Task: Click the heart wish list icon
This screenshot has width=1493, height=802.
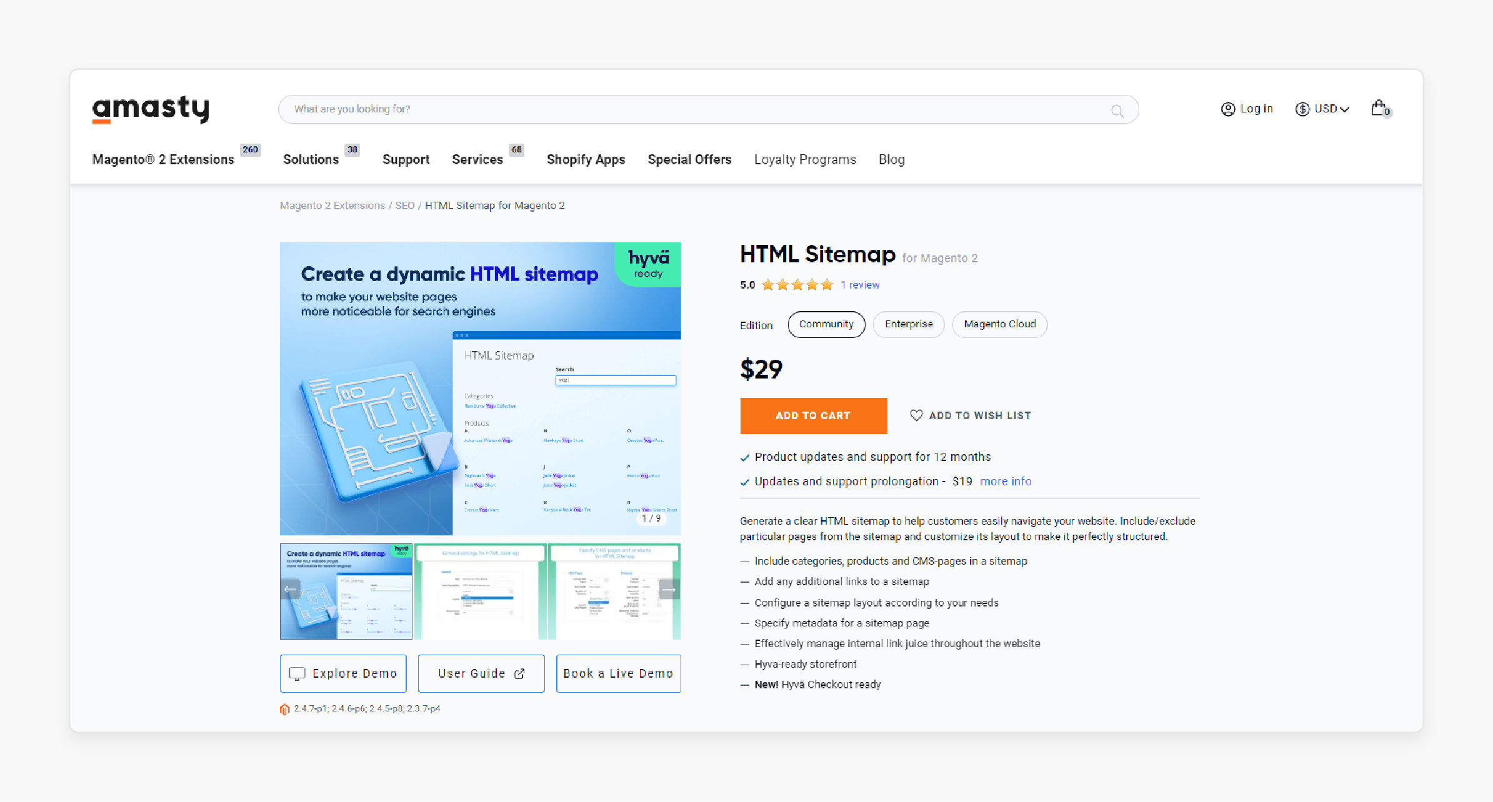Action: (x=916, y=415)
